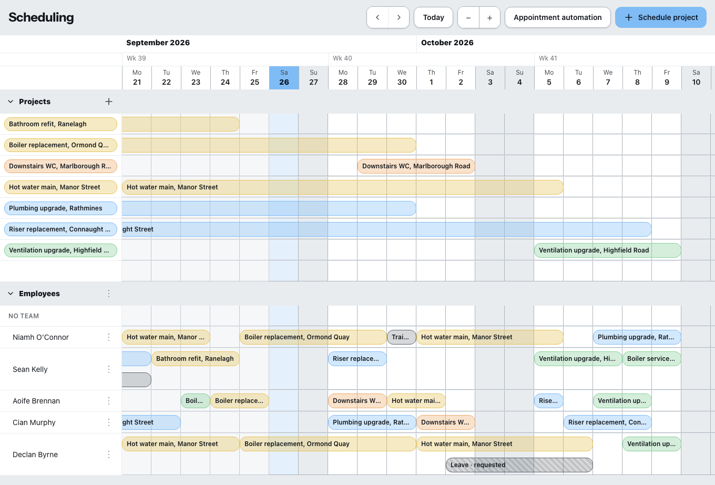Click Aoife Brennan employee name
This screenshot has width=715, height=485.
pyautogui.click(x=36, y=401)
